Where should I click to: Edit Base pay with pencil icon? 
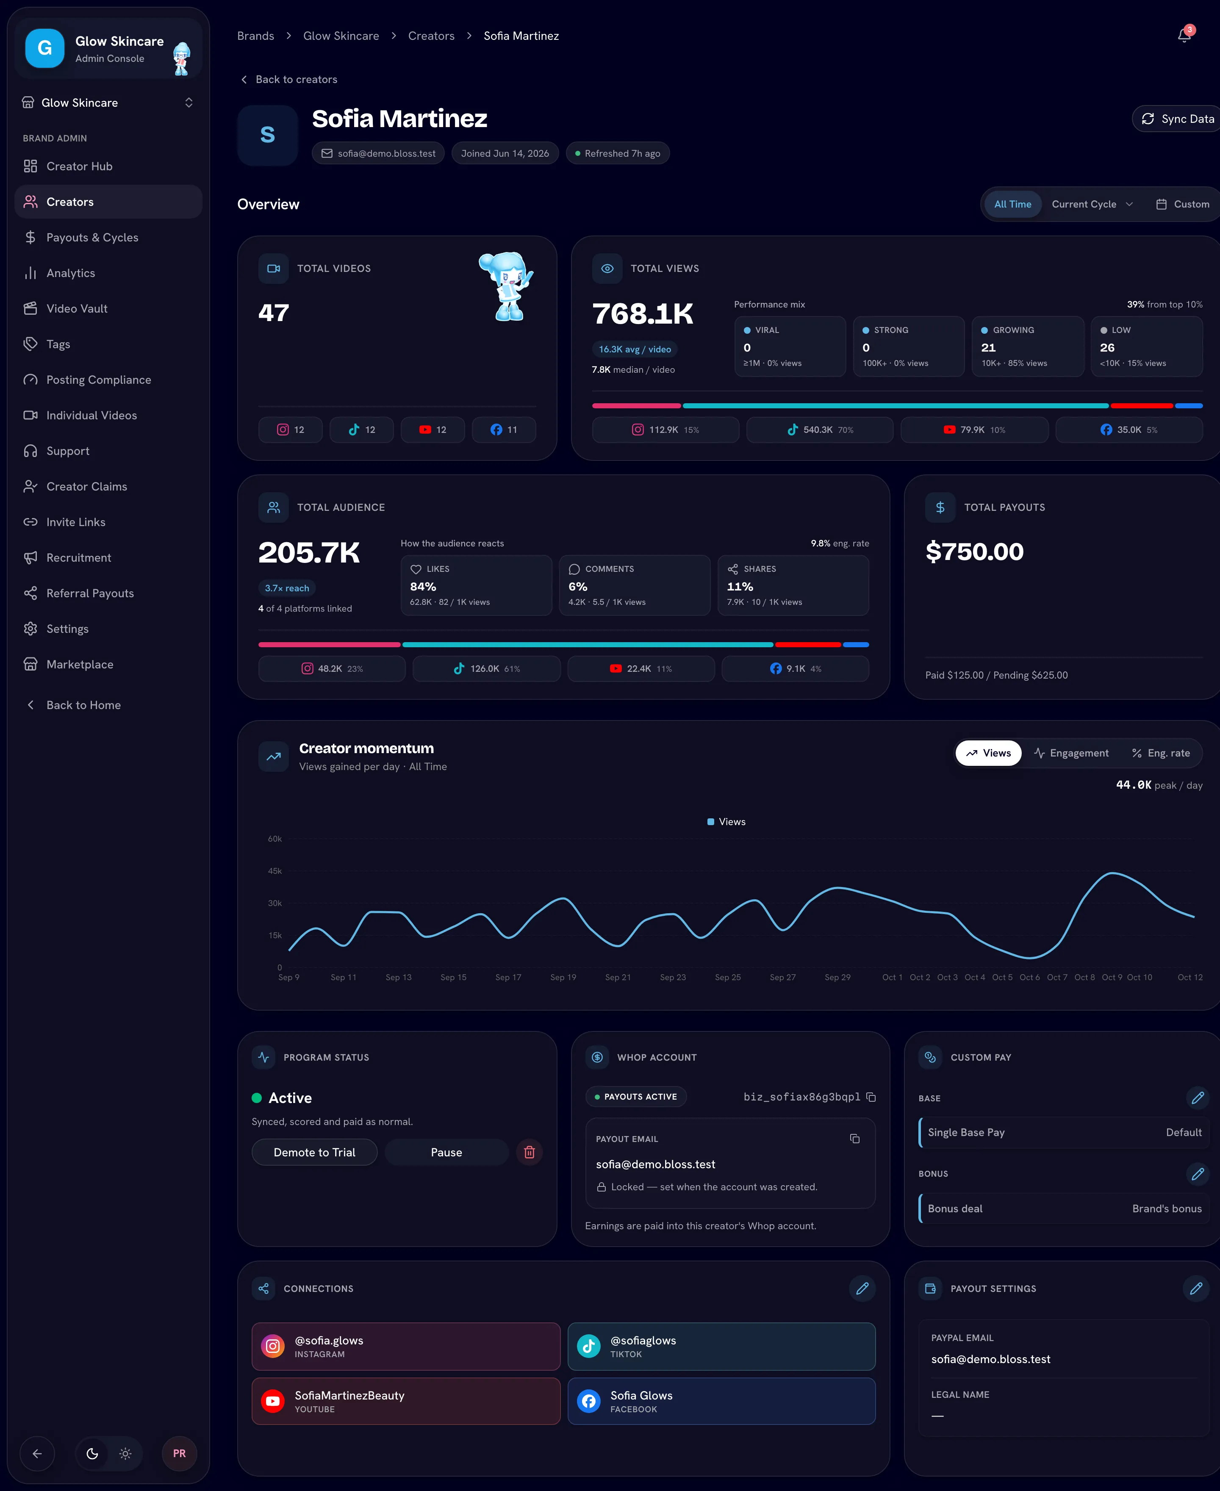coord(1198,1097)
